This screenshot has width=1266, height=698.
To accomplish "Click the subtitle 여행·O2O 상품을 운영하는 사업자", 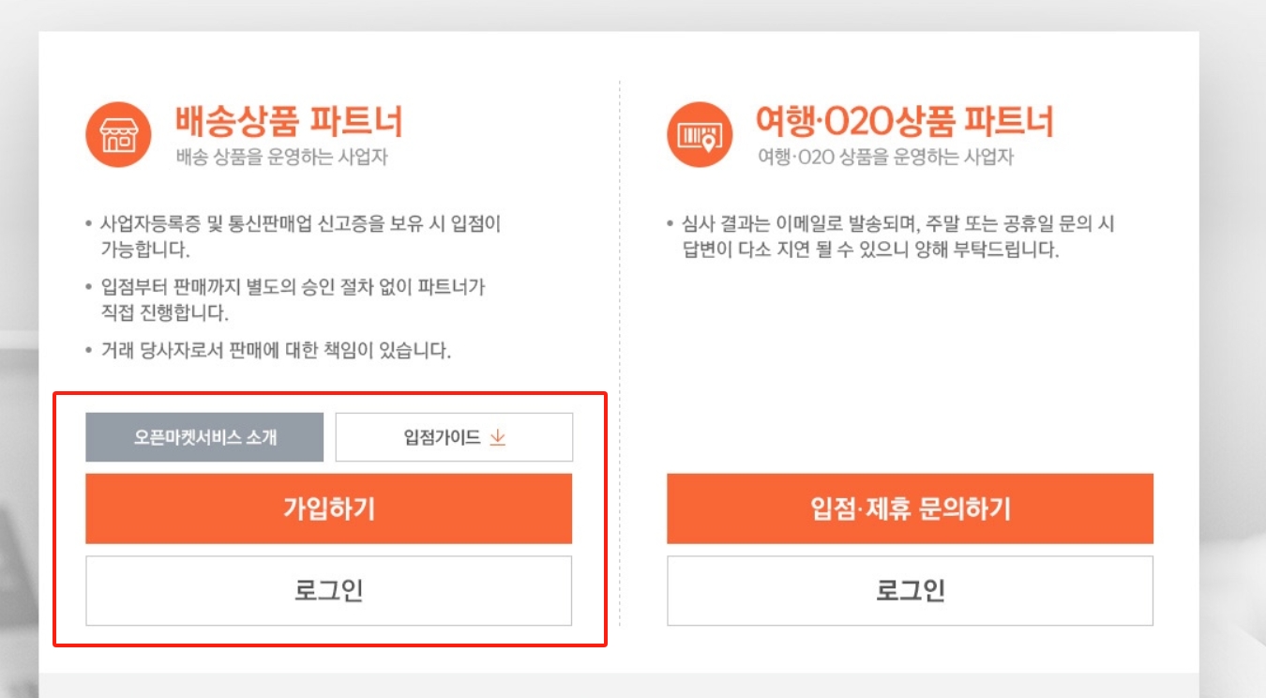I will click(885, 158).
